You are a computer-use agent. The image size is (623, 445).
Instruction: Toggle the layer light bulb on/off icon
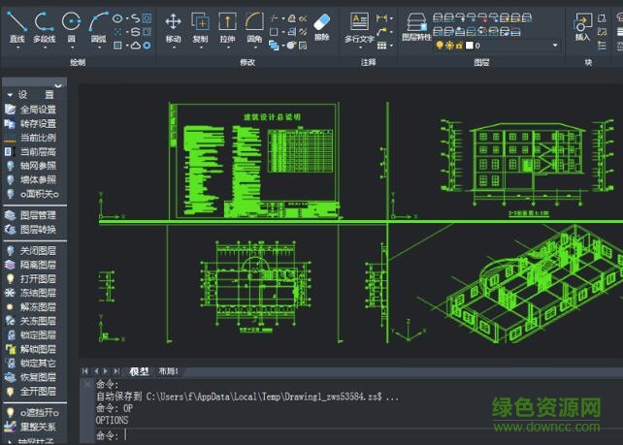pyautogui.click(x=439, y=46)
